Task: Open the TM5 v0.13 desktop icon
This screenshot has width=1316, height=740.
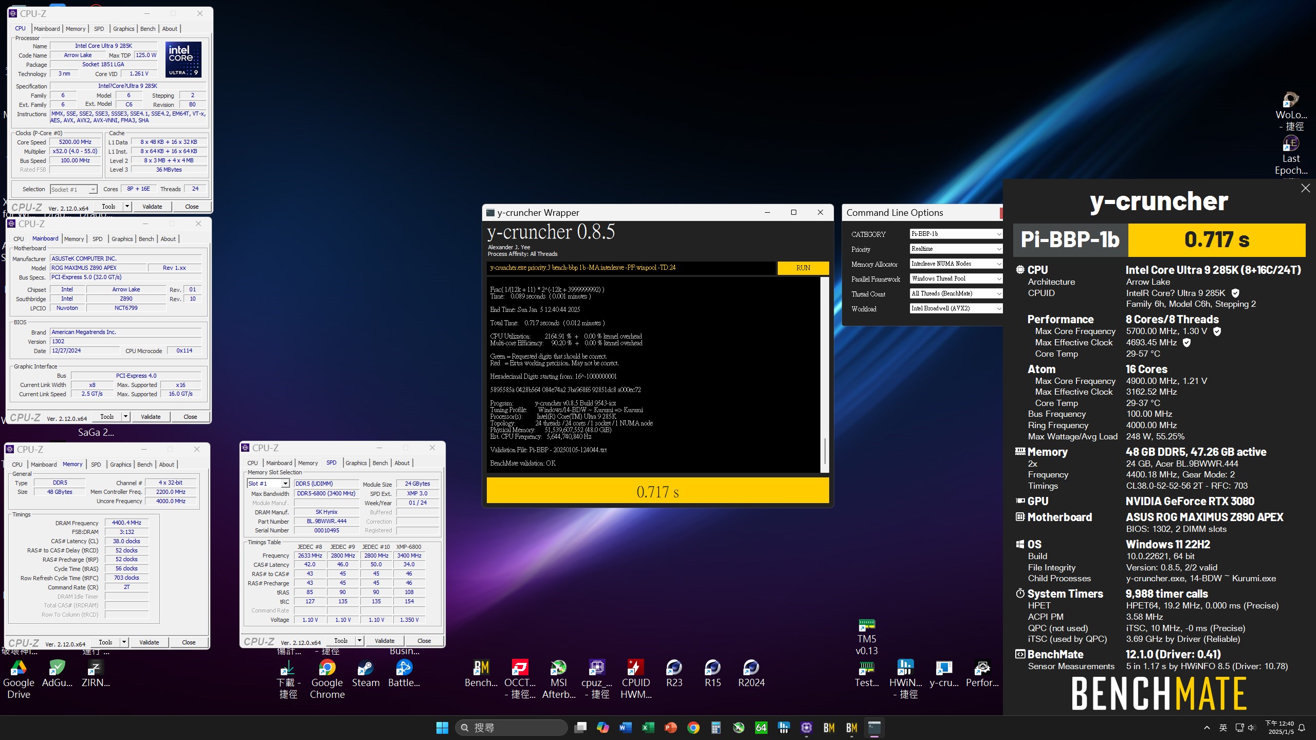Action: (x=867, y=637)
